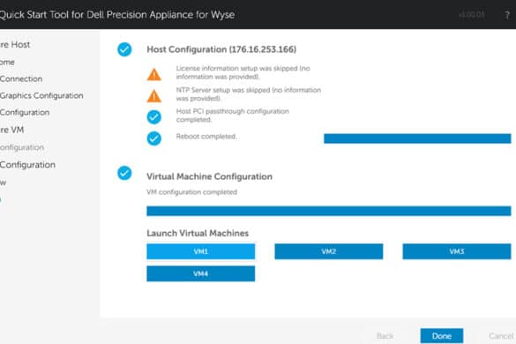Launch VM2
The width and height of the screenshot is (516, 344).
[x=329, y=251]
